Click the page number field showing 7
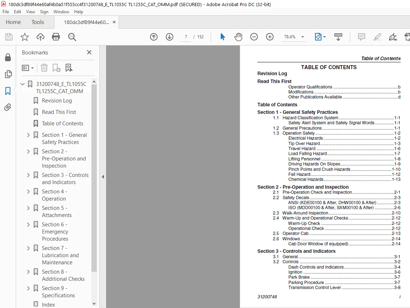410x308 pixels. click(x=186, y=37)
